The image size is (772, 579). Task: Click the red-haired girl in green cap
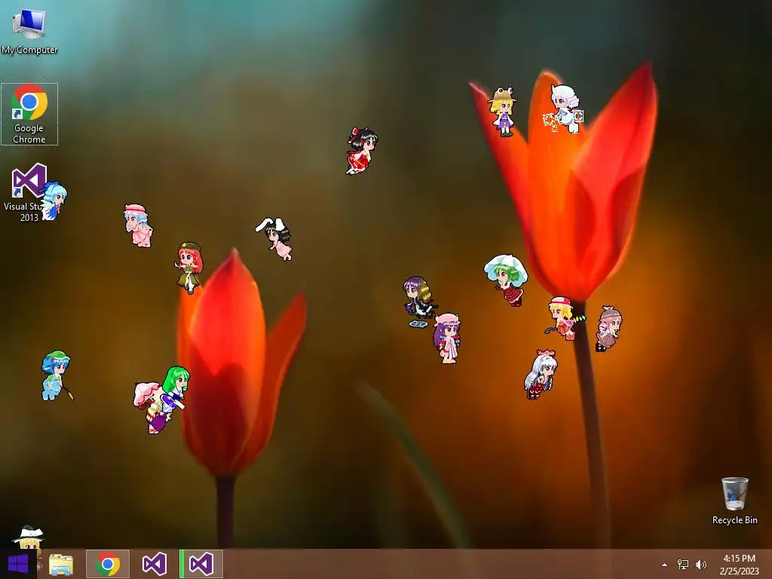coord(188,268)
